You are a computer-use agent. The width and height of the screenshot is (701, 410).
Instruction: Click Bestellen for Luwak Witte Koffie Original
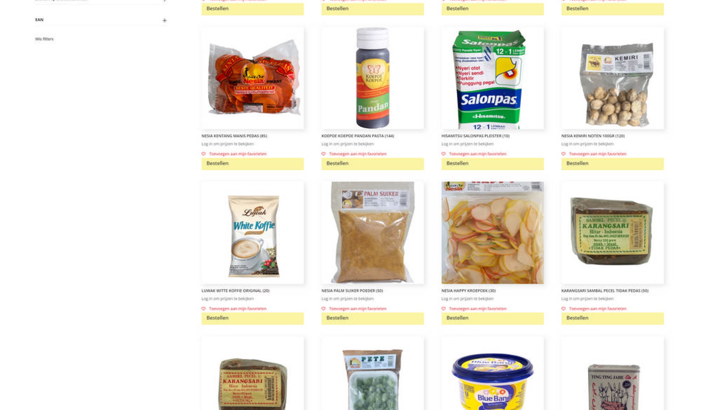[x=252, y=318]
